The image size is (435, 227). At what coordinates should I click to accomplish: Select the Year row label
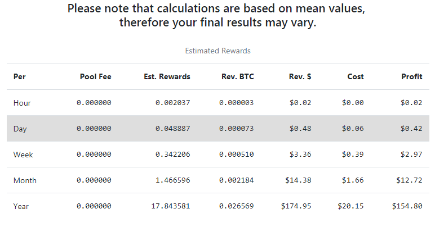[x=21, y=206]
